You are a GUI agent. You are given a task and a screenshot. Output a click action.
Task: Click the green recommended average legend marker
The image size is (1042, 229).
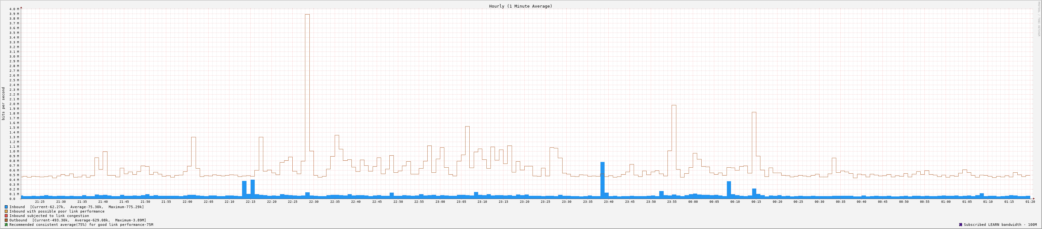pos(6,225)
